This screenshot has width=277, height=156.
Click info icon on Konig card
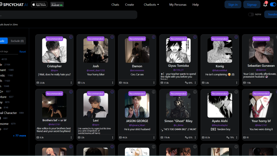click(x=236, y=37)
